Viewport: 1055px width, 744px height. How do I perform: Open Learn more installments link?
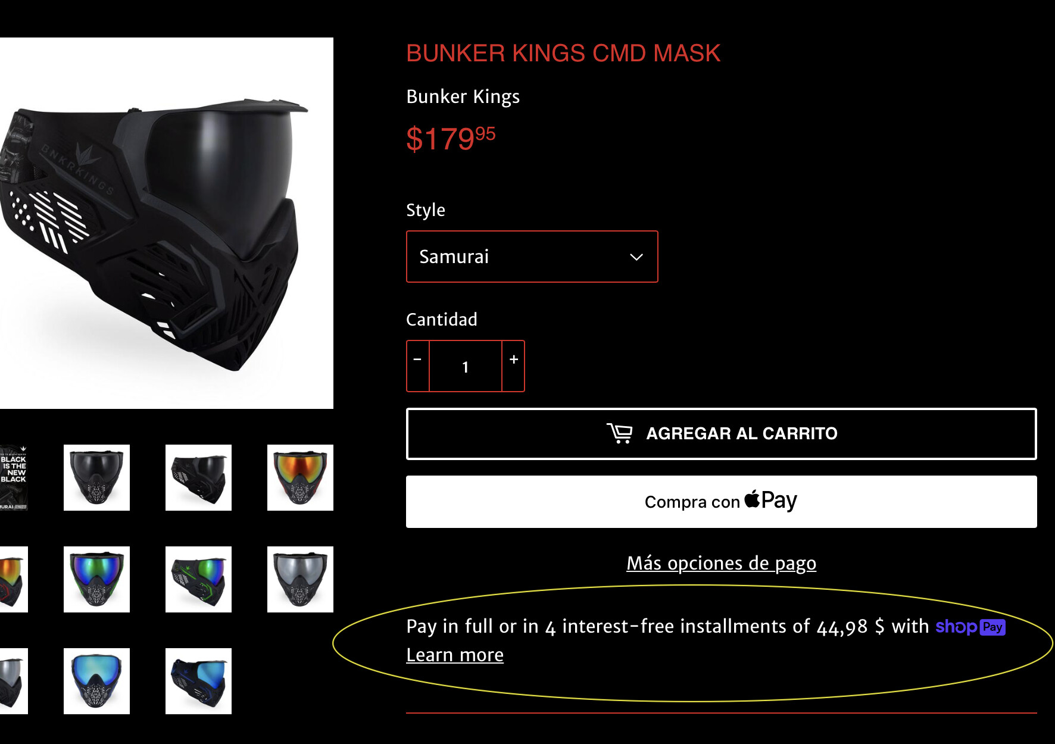tap(455, 655)
